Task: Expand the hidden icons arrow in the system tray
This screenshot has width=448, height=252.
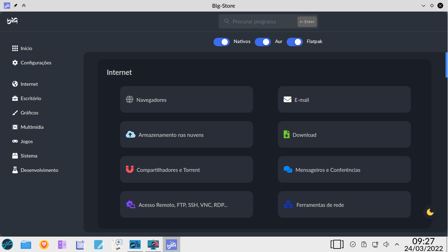Action: pyautogui.click(x=397, y=244)
